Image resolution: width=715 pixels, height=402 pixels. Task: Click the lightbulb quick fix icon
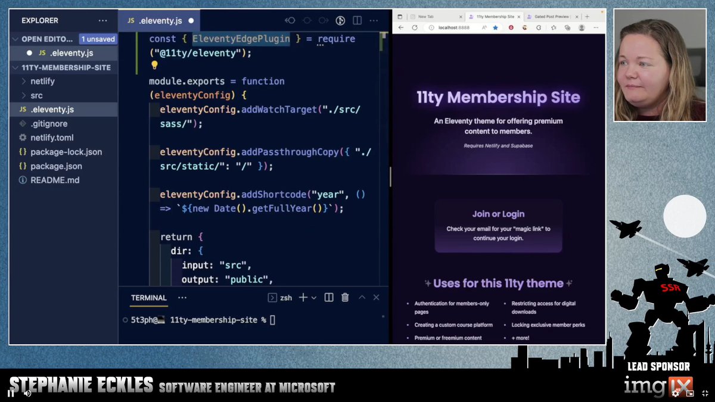(x=154, y=66)
